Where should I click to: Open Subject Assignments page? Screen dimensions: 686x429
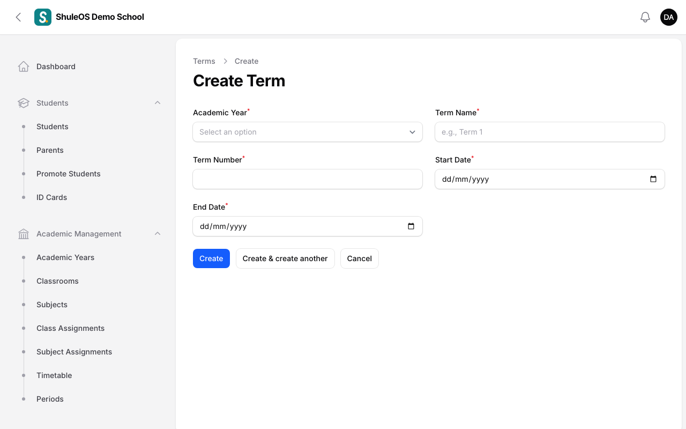74,352
